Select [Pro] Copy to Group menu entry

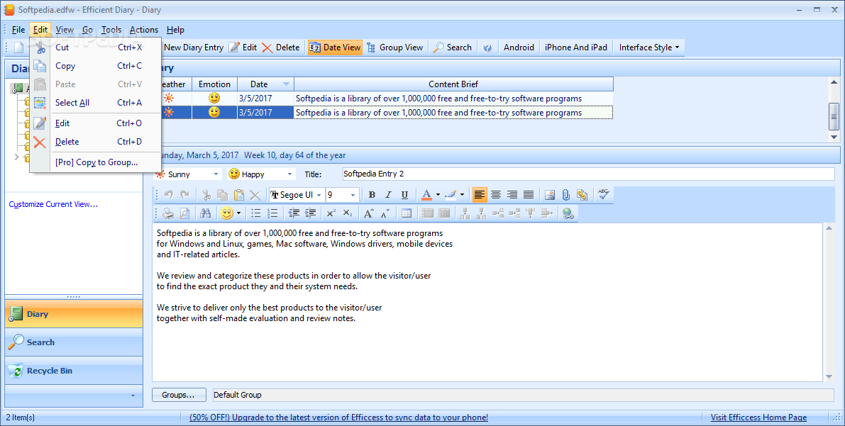[x=95, y=162]
